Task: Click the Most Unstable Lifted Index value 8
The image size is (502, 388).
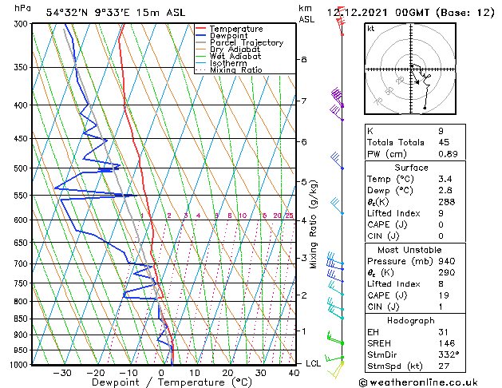Action: click(441, 283)
